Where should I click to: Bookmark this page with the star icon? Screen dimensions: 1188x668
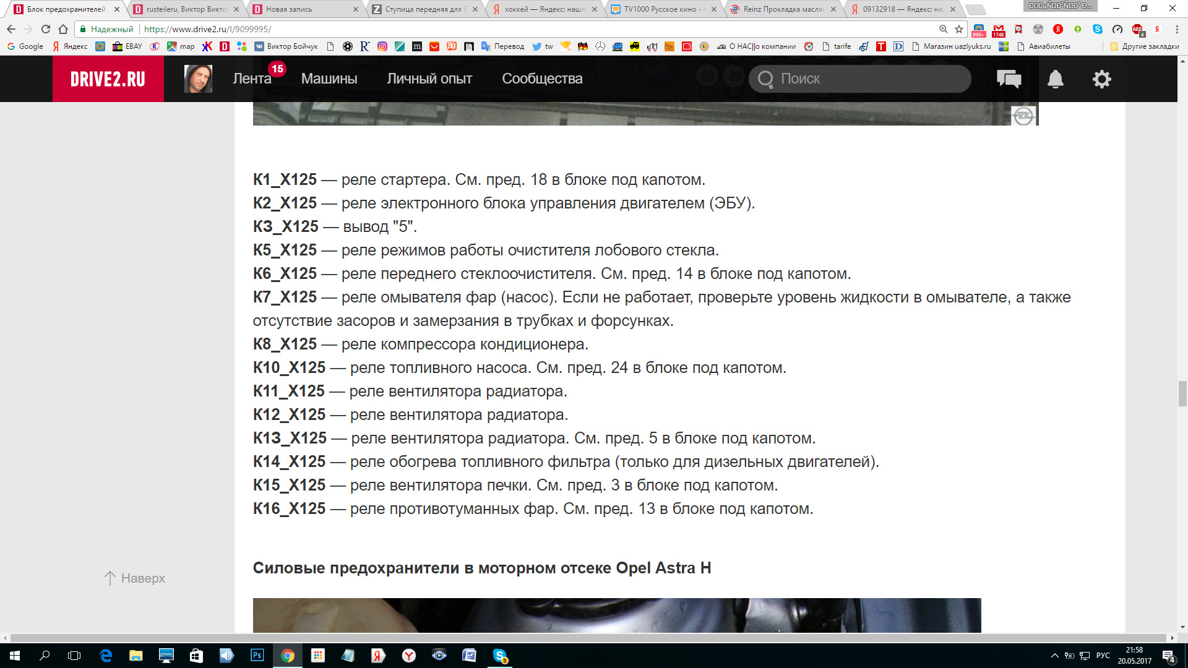pos(959,29)
